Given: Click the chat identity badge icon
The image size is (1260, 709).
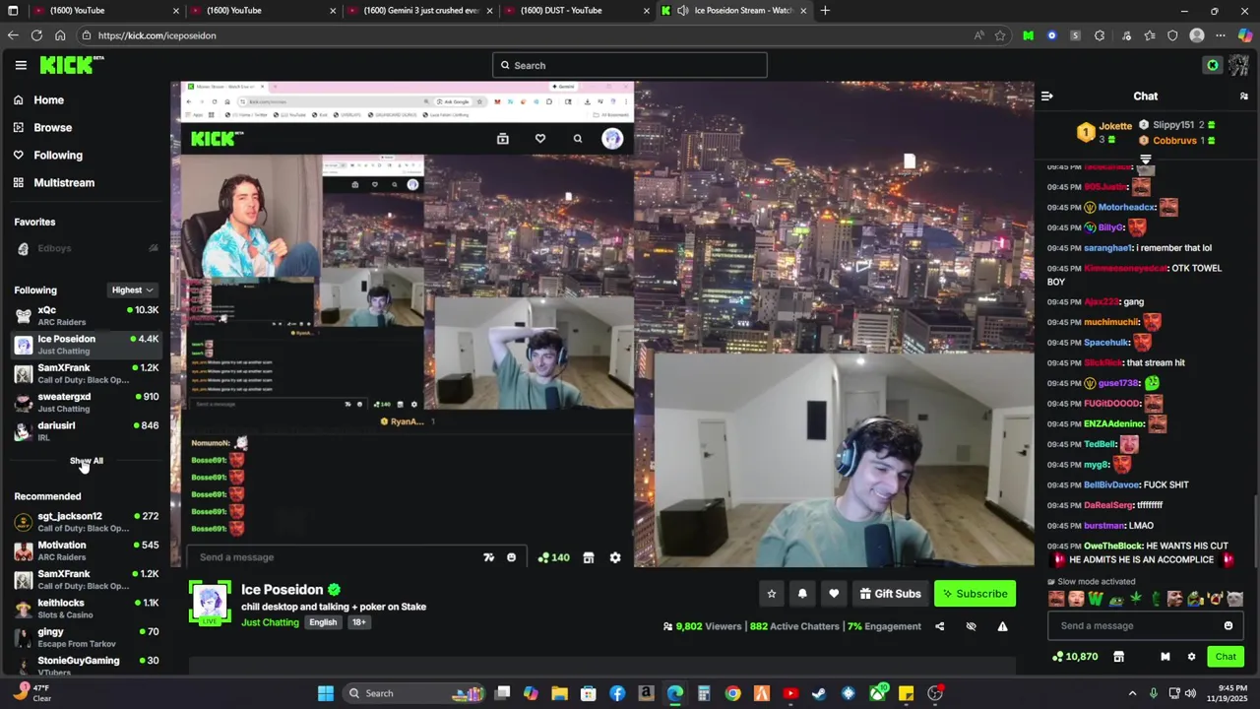Looking at the screenshot, I should coord(1165,657).
